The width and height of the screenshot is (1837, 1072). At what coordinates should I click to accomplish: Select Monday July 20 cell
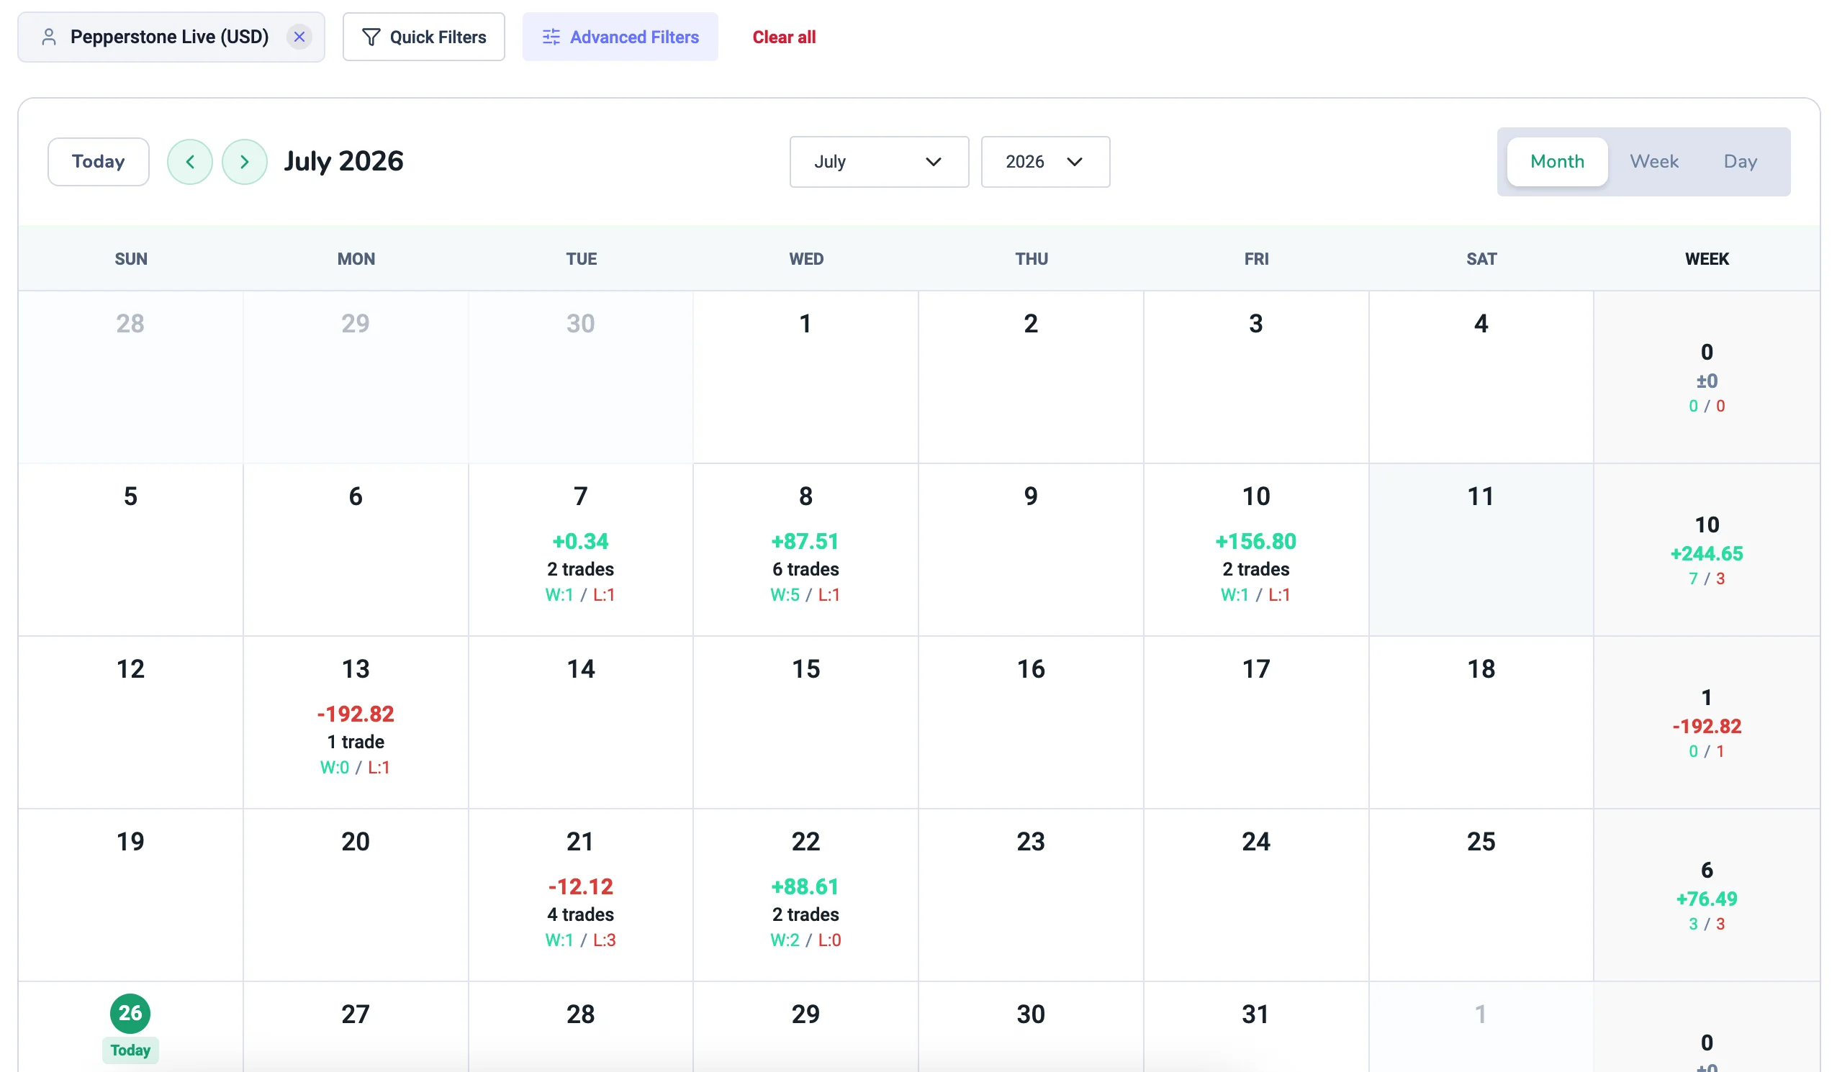point(356,895)
